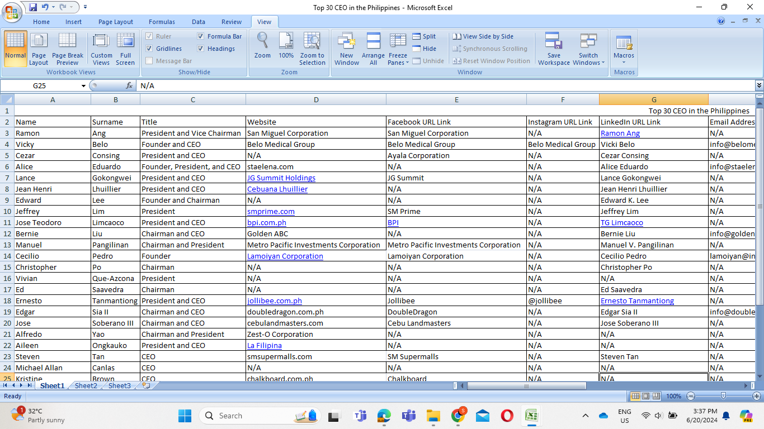
Task: Click the Insert Function fx icon
Action: [x=129, y=85]
